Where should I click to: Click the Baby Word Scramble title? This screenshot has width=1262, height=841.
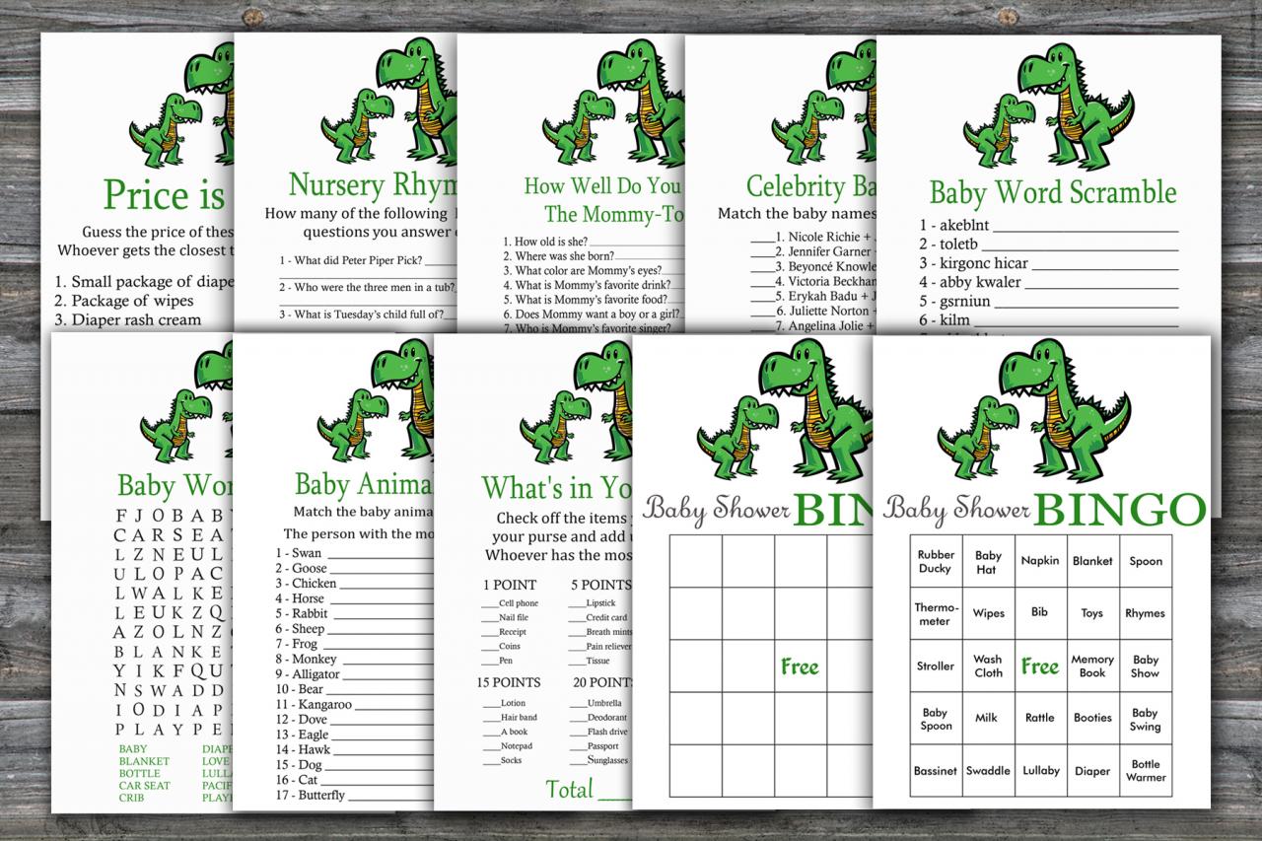click(x=1053, y=191)
